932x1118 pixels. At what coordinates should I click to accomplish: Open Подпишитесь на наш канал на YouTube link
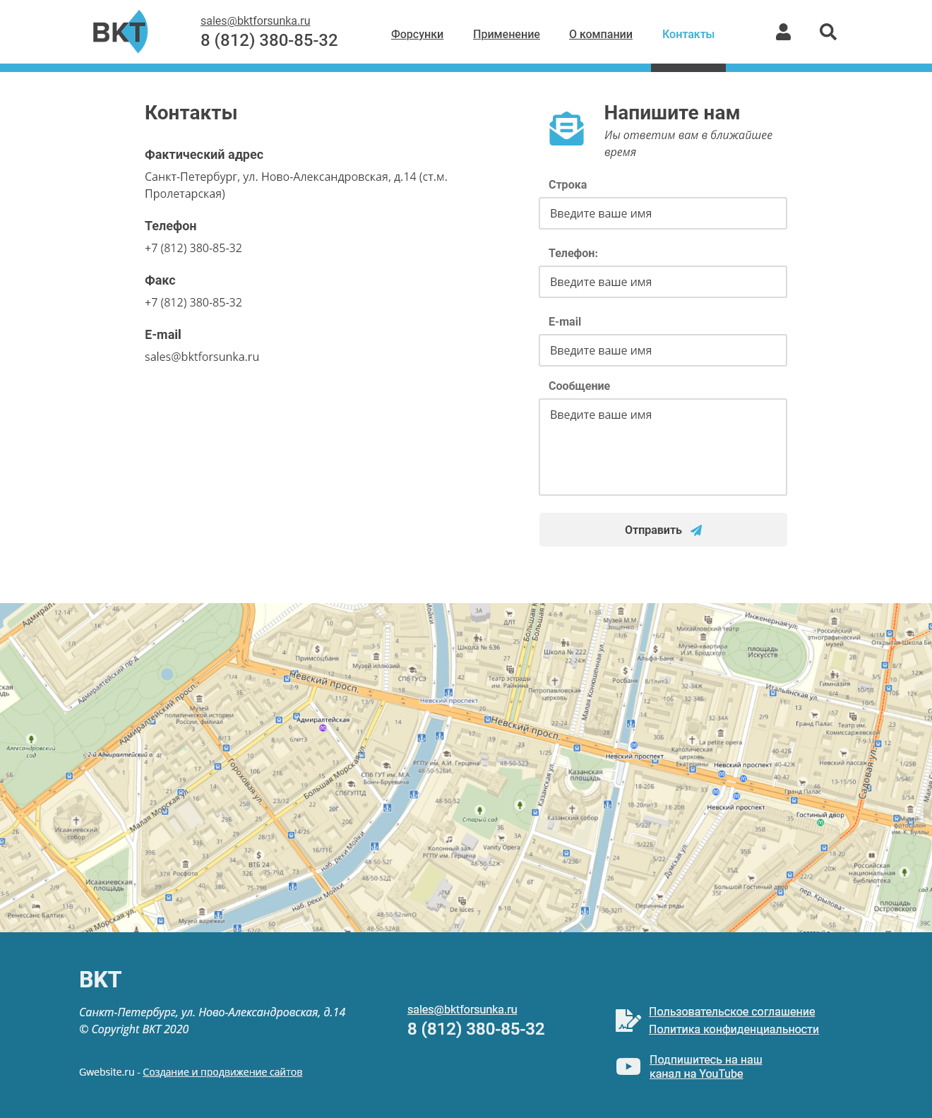(706, 1067)
